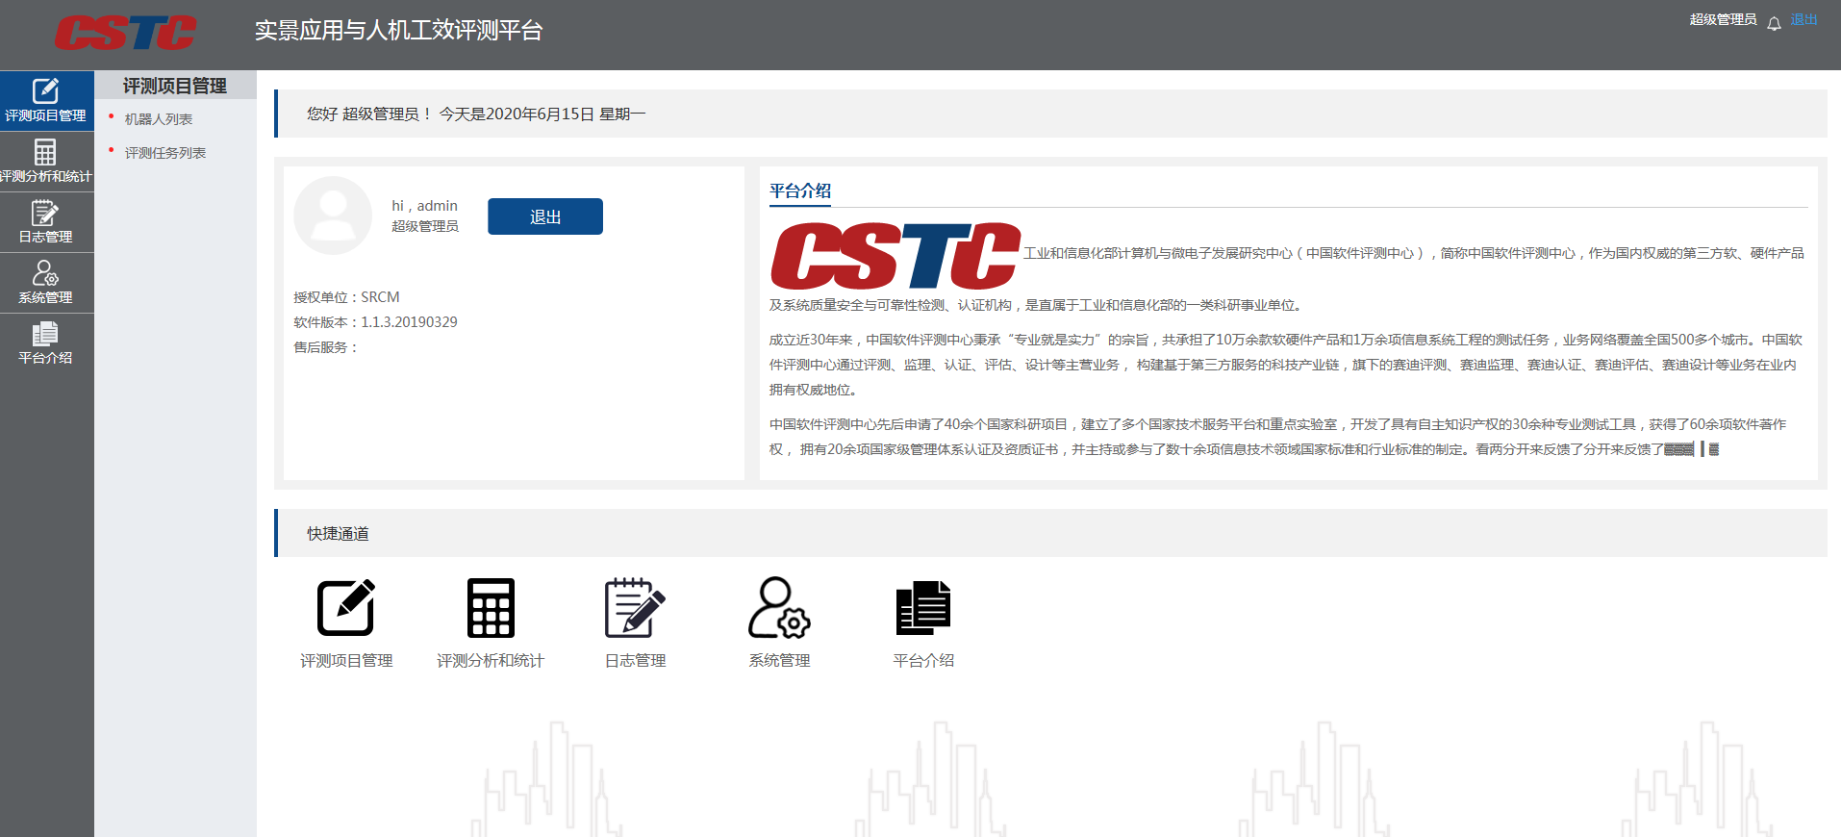
Task: Open 日志管理 in the left sidebar
Action: [x=46, y=222]
